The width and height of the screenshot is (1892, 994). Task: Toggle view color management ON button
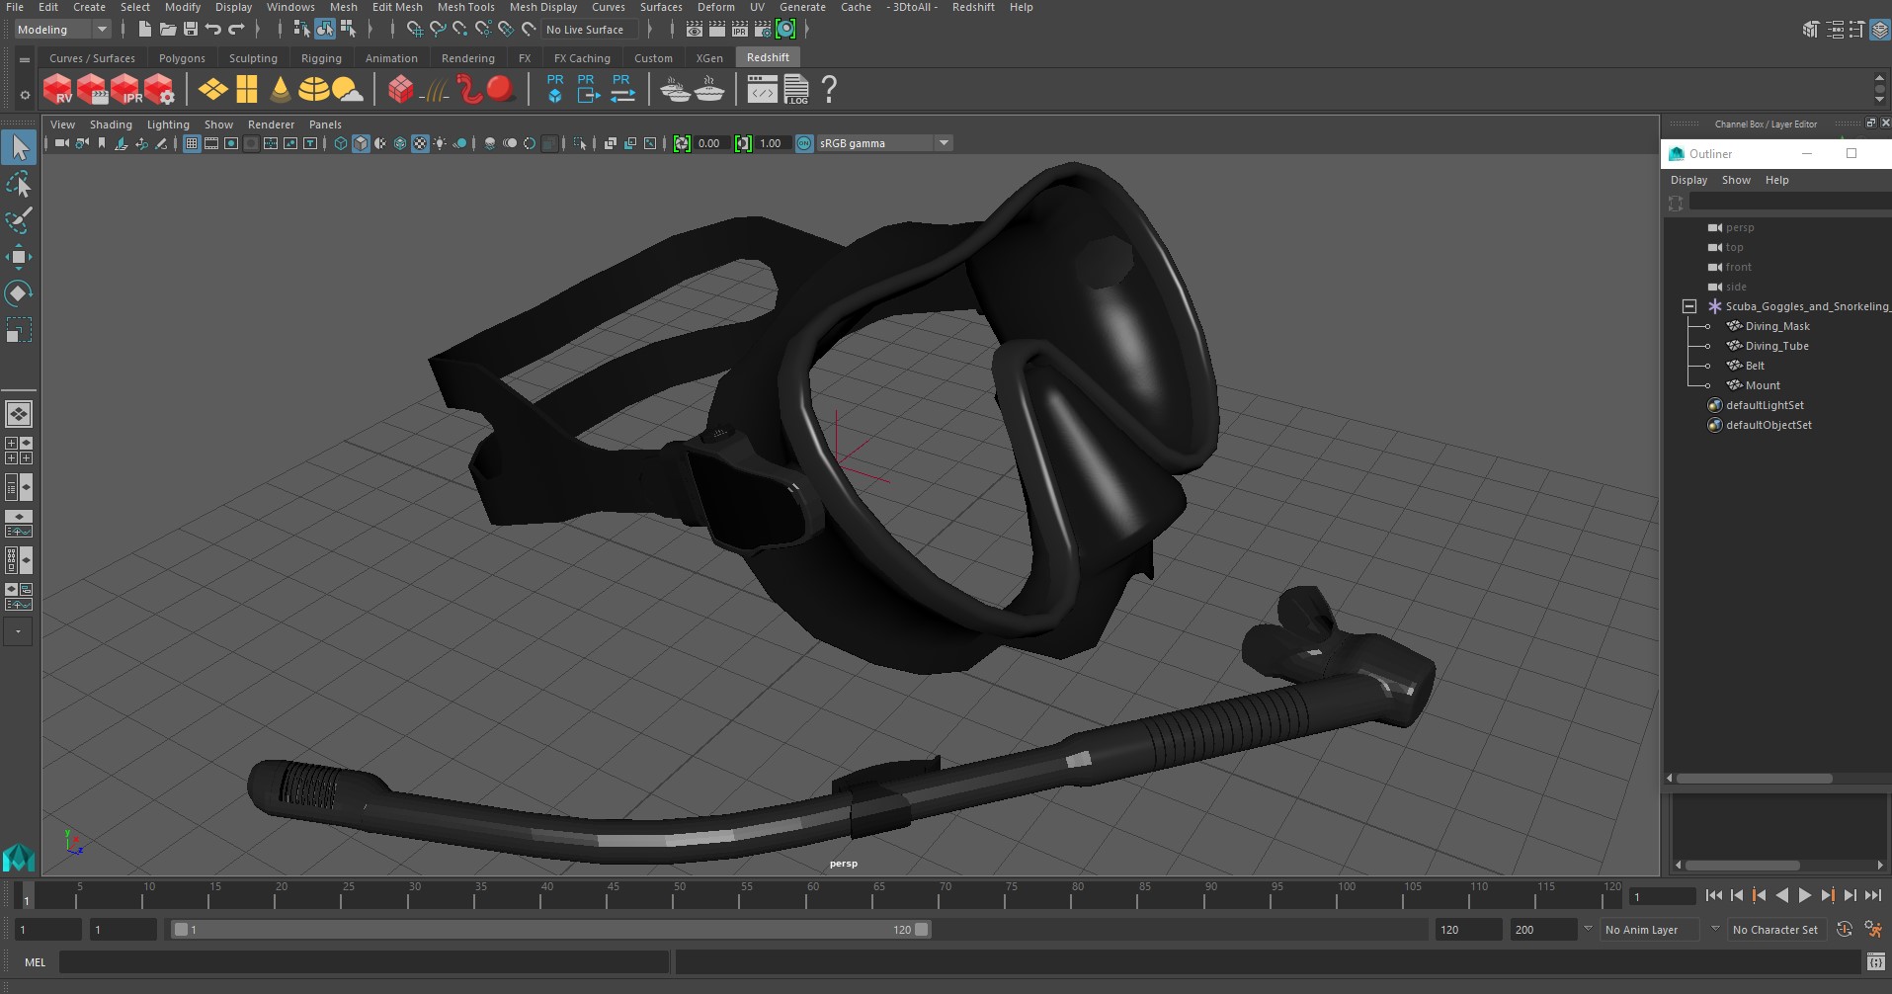pos(804,143)
